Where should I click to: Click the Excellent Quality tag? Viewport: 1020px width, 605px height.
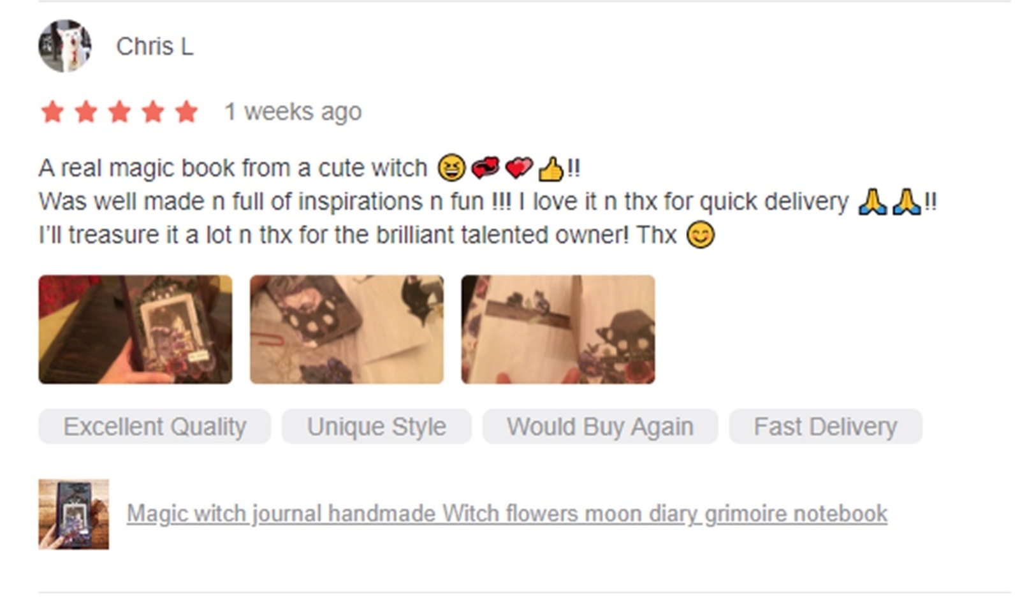tap(154, 426)
